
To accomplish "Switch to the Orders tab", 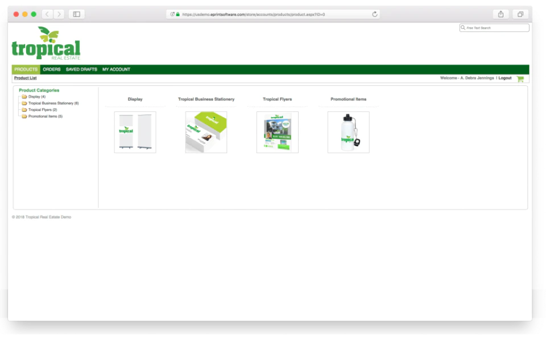I will click(52, 69).
